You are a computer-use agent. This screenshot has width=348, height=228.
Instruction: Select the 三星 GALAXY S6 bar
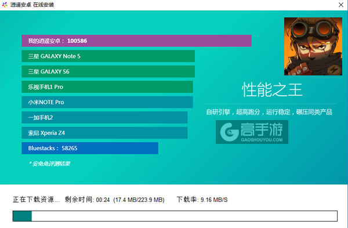point(108,71)
